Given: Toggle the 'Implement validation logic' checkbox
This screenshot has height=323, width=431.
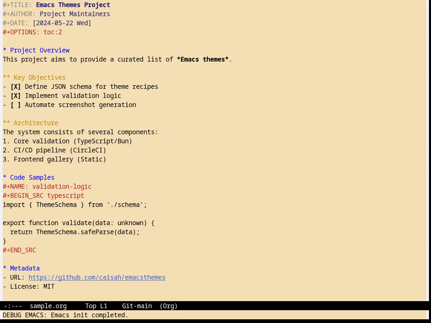Looking at the screenshot, I should 15,96.
